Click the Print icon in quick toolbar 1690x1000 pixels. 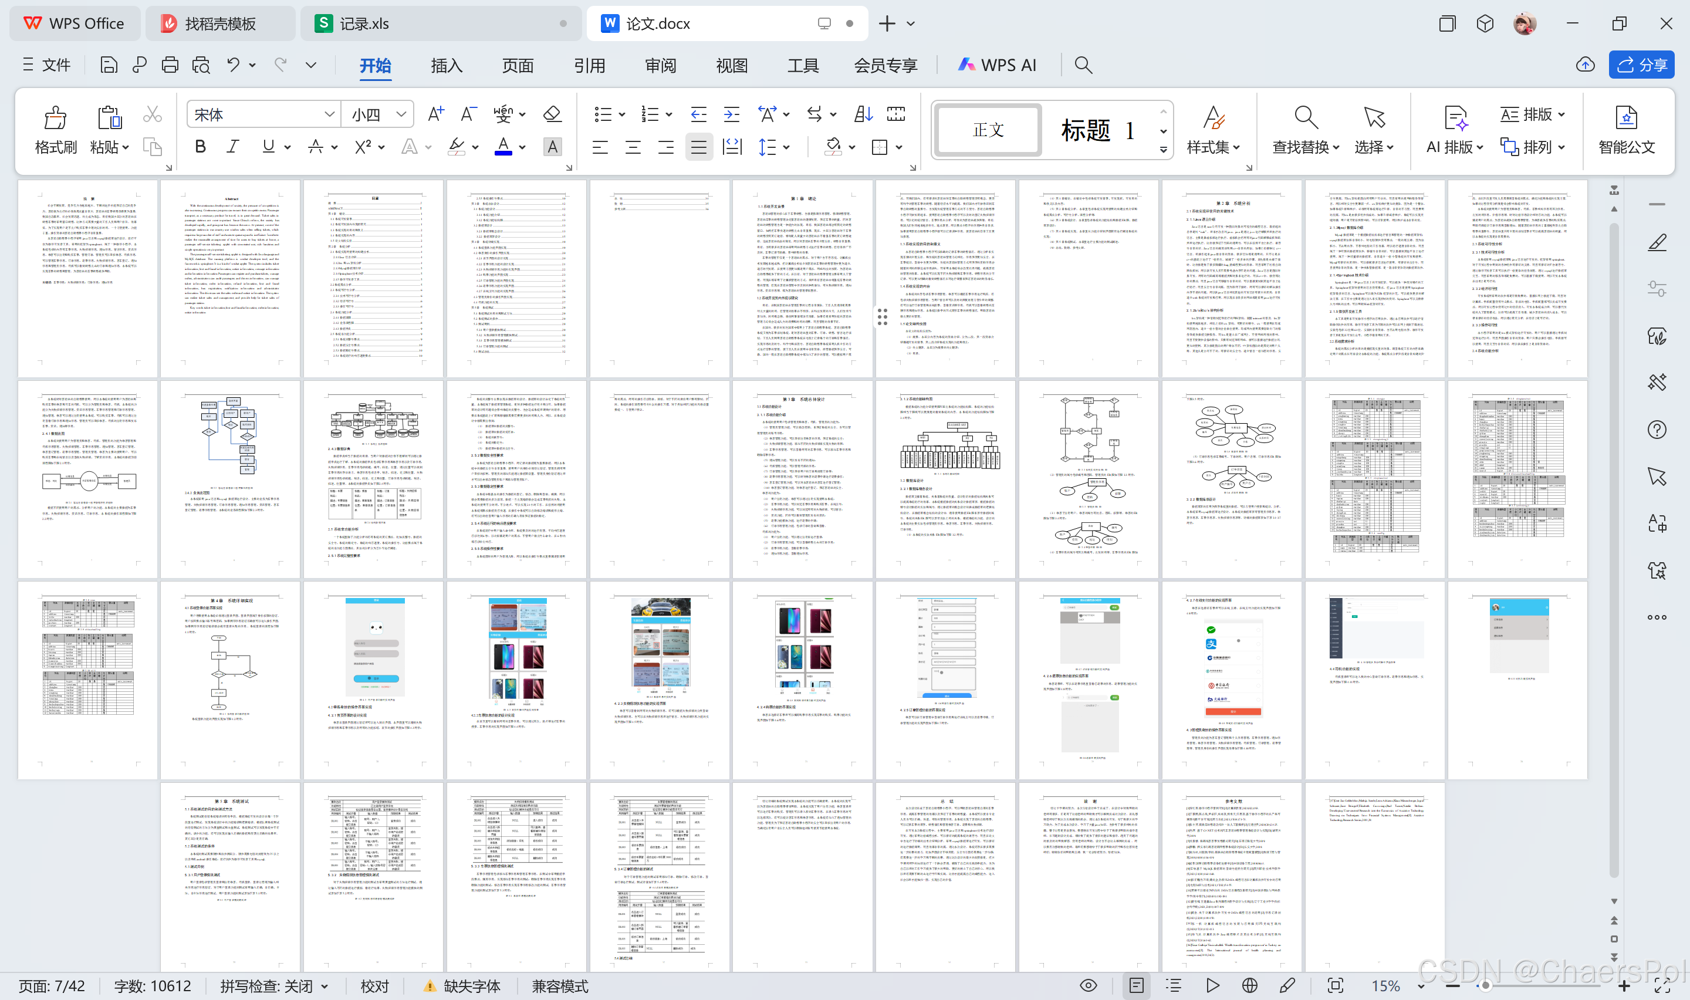(170, 65)
